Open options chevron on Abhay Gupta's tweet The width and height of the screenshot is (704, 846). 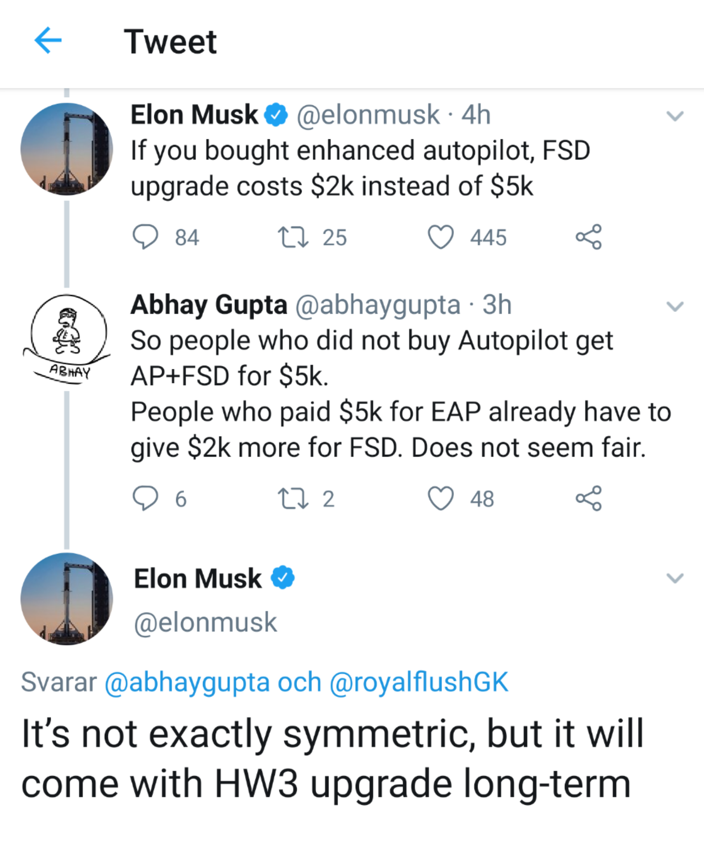675,306
